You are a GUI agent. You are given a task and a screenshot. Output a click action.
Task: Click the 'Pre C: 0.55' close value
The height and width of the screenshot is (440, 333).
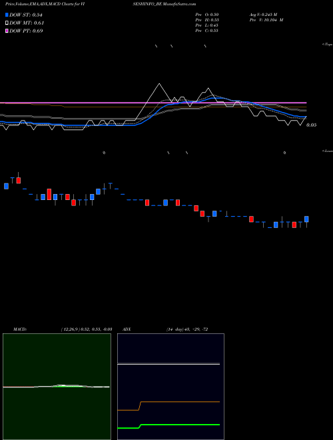tap(207, 31)
